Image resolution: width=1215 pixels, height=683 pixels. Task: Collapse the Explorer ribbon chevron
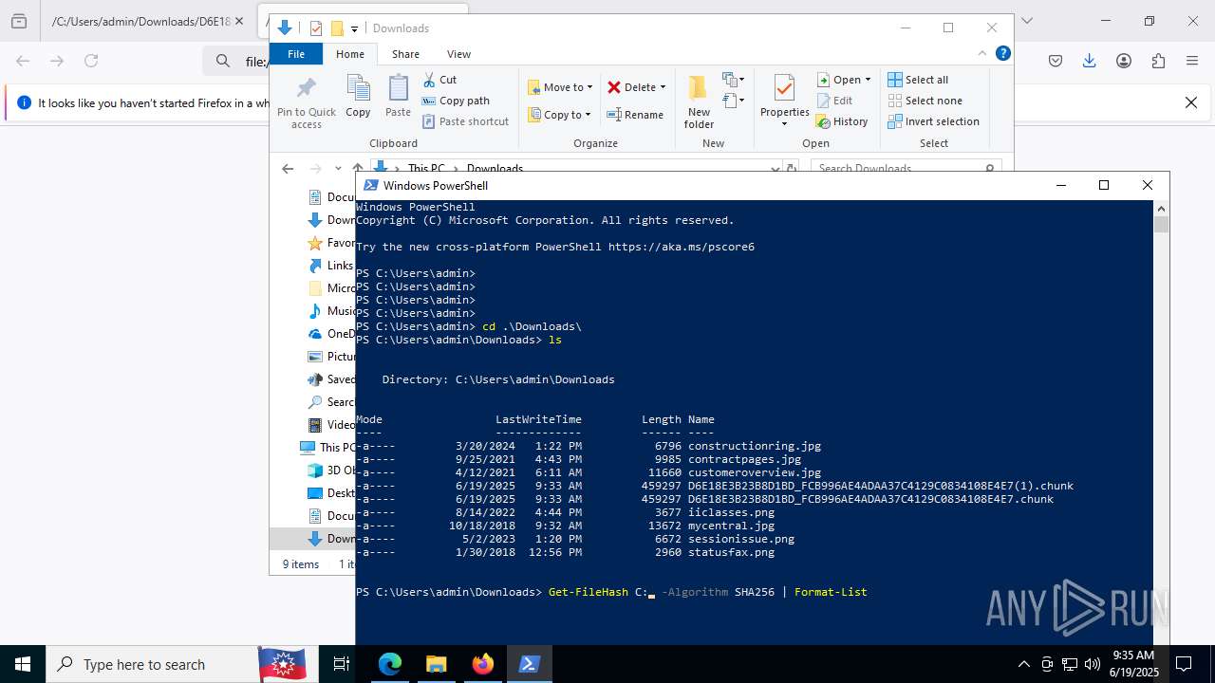[982, 54]
